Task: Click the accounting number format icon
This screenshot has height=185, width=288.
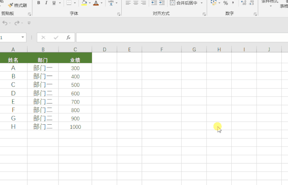Action: (x=214, y=3)
